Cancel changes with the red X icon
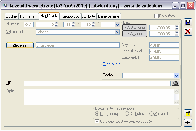The height and width of the screenshot is (131, 196). pyautogui.click(x=188, y=32)
